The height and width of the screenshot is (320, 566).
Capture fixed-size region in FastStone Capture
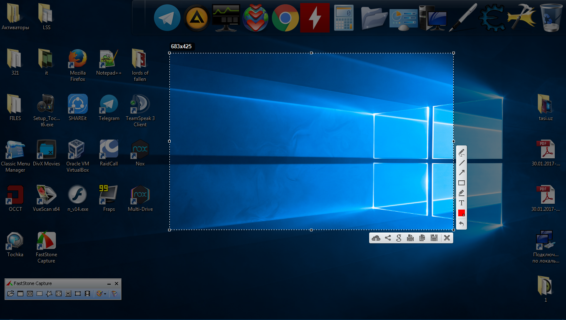[x=78, y=294]
